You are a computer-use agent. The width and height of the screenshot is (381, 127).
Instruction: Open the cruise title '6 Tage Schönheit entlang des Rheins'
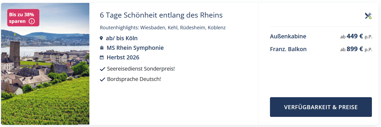(x=161, y=15)
